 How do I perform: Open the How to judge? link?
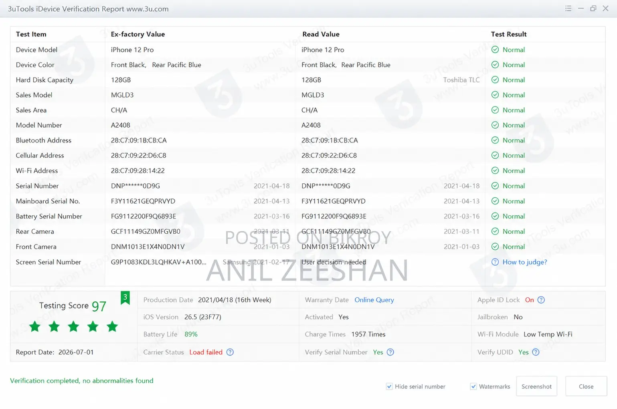click(525, 262)
